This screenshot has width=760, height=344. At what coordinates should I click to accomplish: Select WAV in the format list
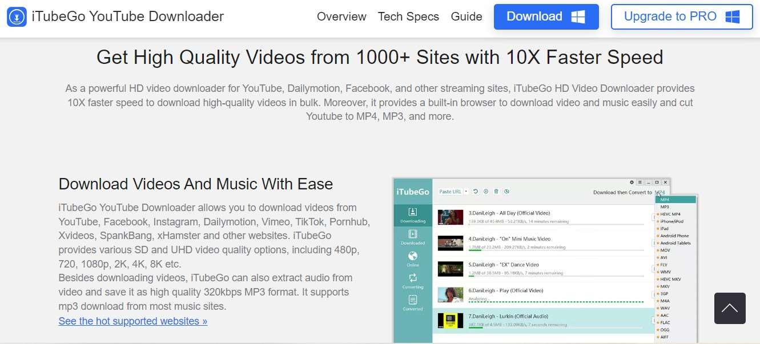pos(665,308)
